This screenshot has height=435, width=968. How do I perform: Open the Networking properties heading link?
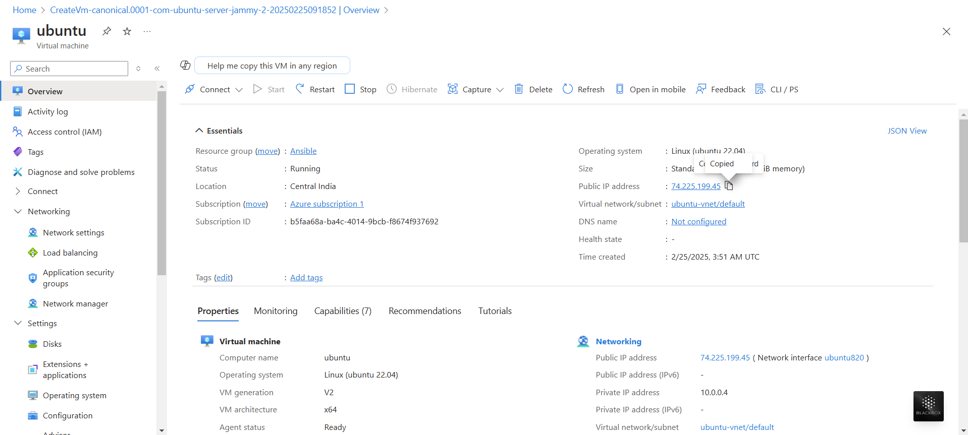[619, 341]
